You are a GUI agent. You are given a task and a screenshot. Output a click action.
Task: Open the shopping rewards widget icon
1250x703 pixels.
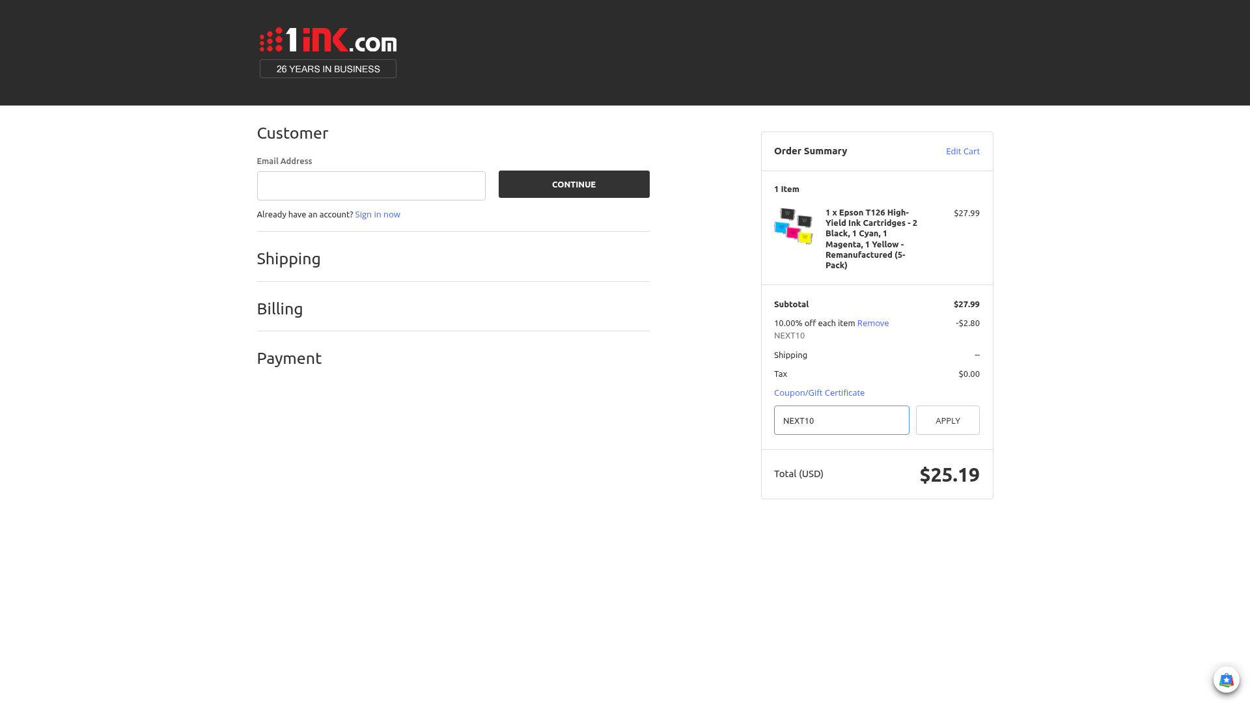click(x=1226, y=680)
